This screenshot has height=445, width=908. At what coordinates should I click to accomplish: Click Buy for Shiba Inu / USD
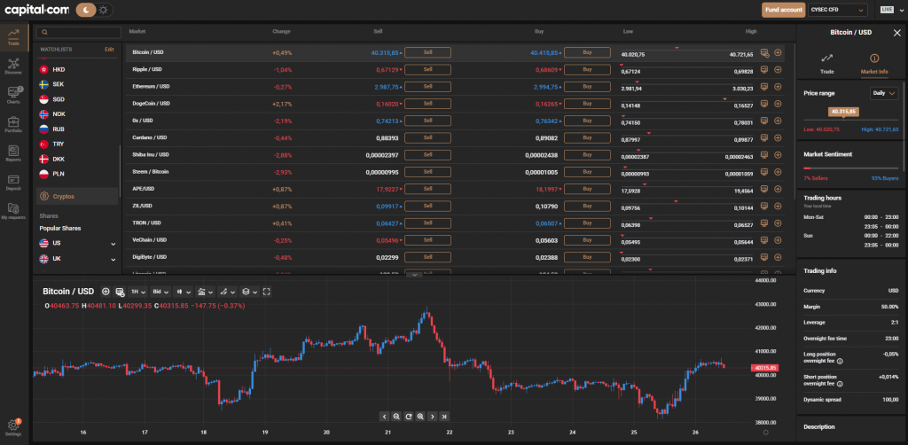point(587,155)
